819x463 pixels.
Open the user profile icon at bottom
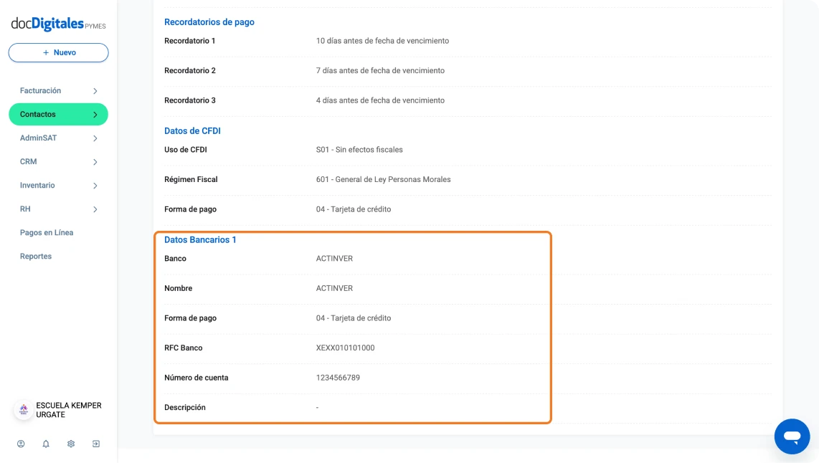coord(21,444)
